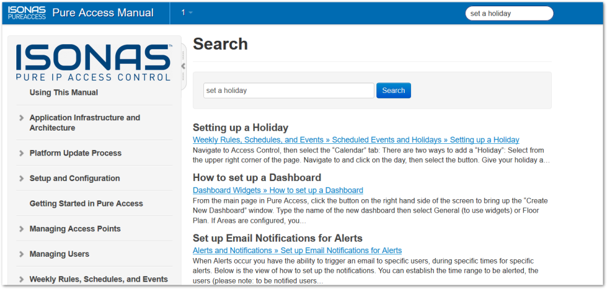Click the Search page heading

(x=220, y=44)
